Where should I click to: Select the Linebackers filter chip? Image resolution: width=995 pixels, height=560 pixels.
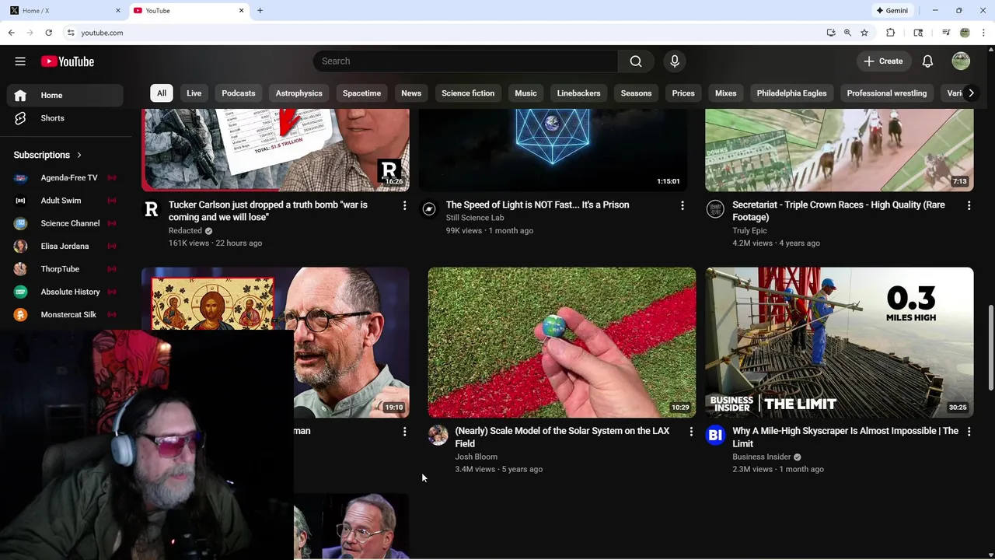578,93
